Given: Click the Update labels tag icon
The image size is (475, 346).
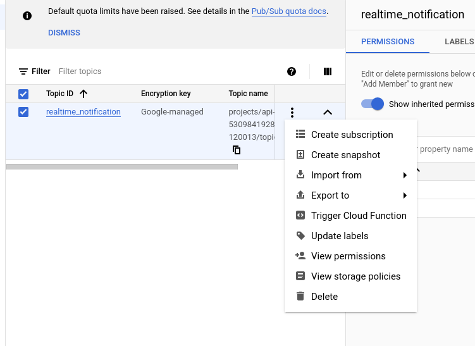Looking at the screenshot, I should pos(300,236).
